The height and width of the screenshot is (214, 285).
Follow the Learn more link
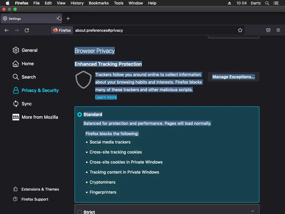pyautogui.click(x=106, y=97)
